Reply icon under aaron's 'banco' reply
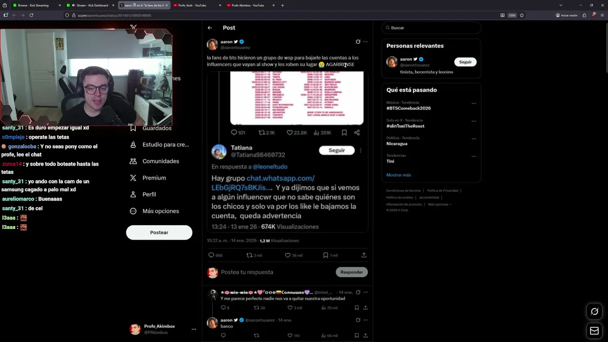Viewport: 608px width, 342px height. click(223, 335)
